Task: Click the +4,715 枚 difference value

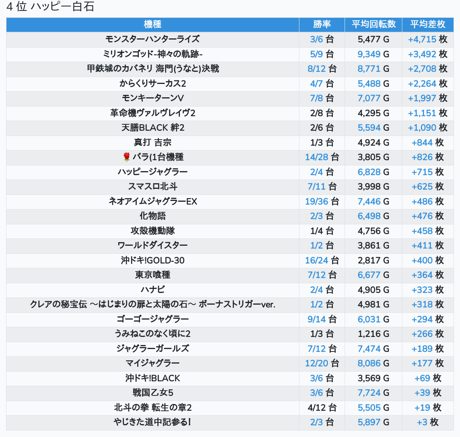Action: 428,39
